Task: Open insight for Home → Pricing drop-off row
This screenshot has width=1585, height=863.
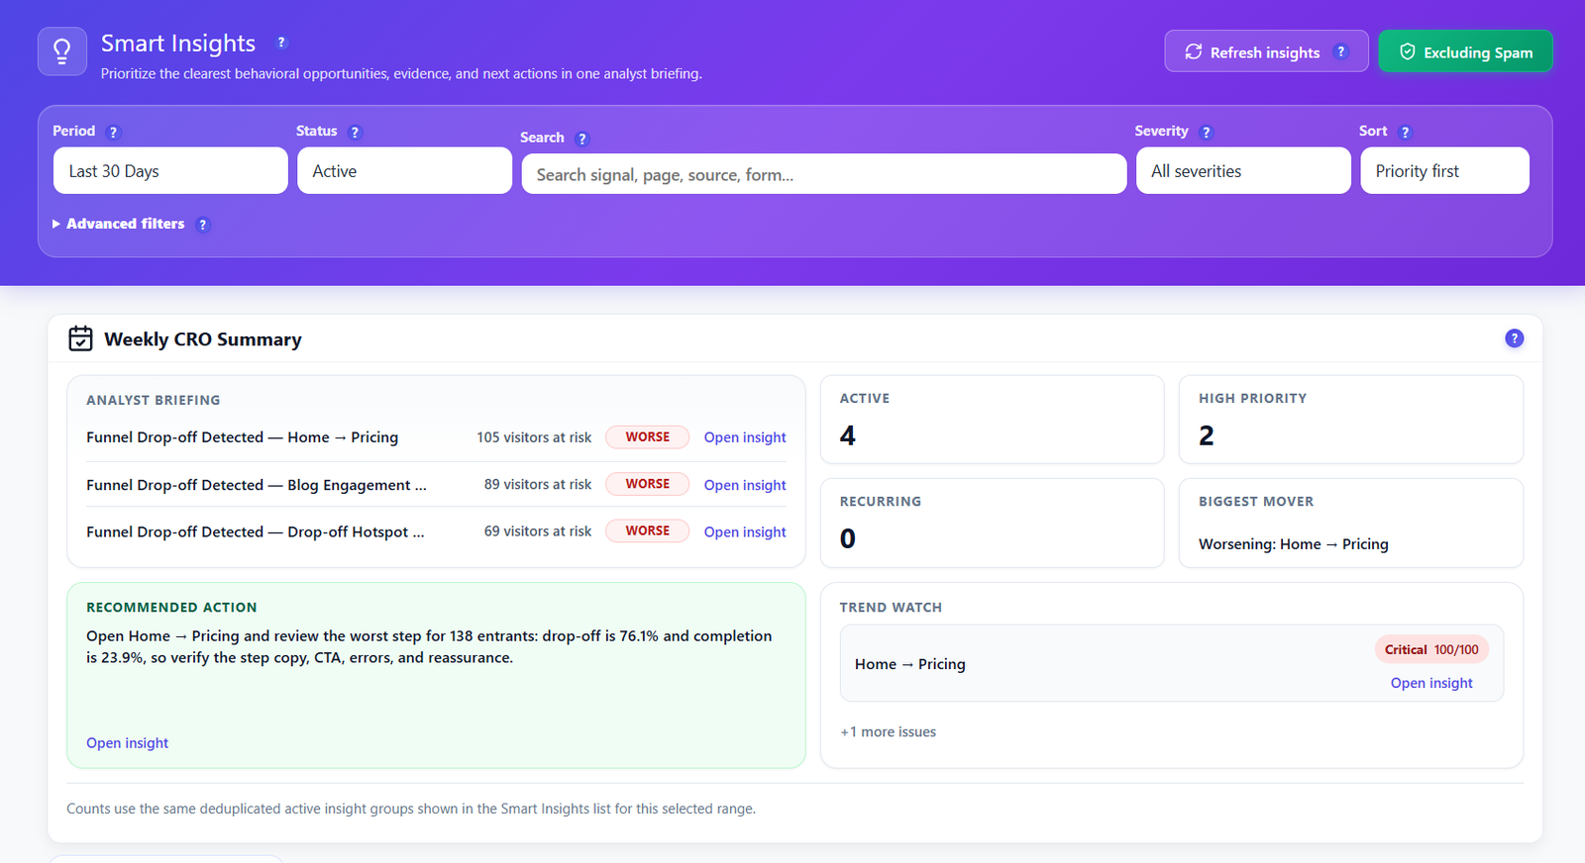Action: click(x=745, y=437)
